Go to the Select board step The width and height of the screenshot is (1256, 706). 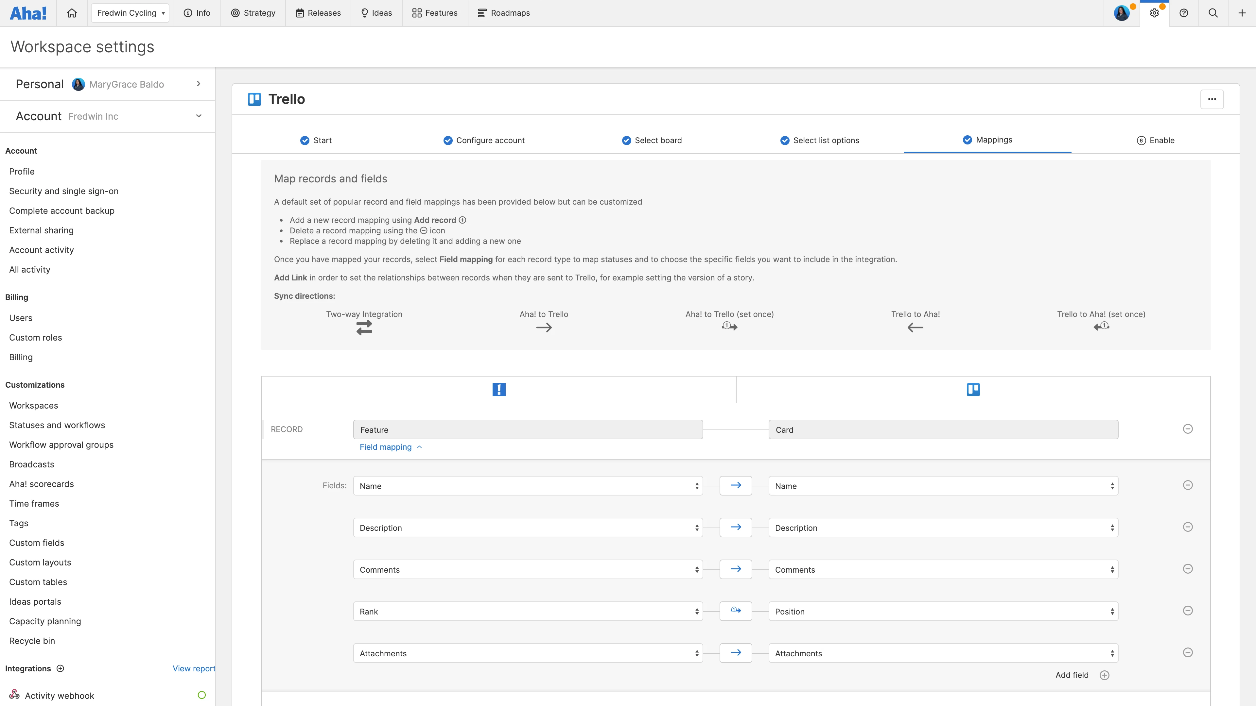click(x=652, y=140)
